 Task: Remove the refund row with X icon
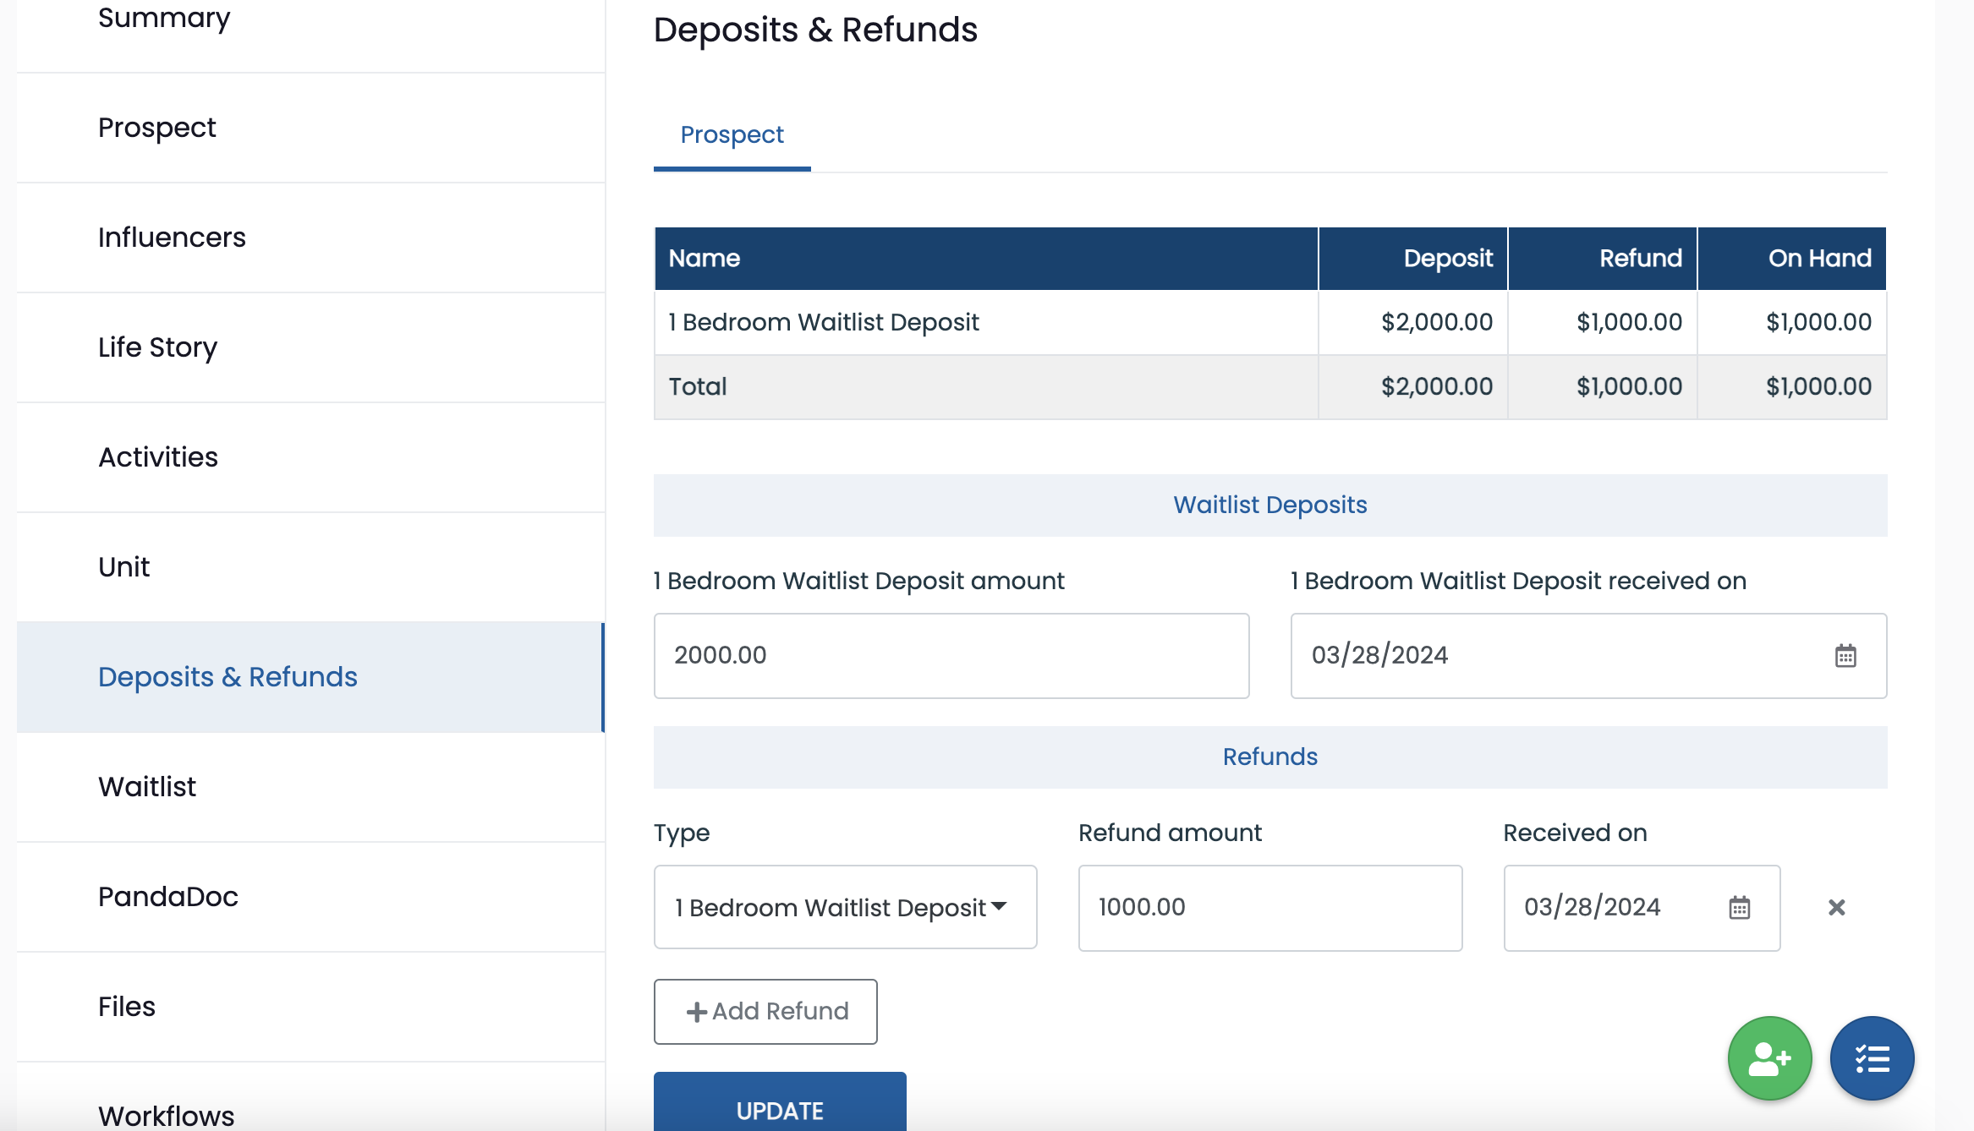1836,908
